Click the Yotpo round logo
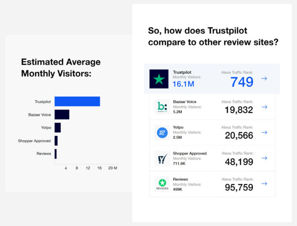297x226 pixels. point(162,132)
